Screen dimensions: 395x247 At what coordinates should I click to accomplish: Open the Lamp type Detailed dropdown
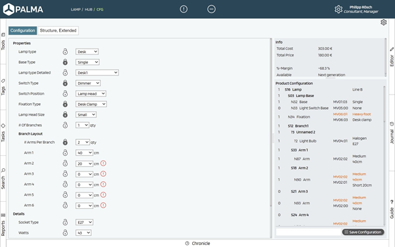(97, 73)
